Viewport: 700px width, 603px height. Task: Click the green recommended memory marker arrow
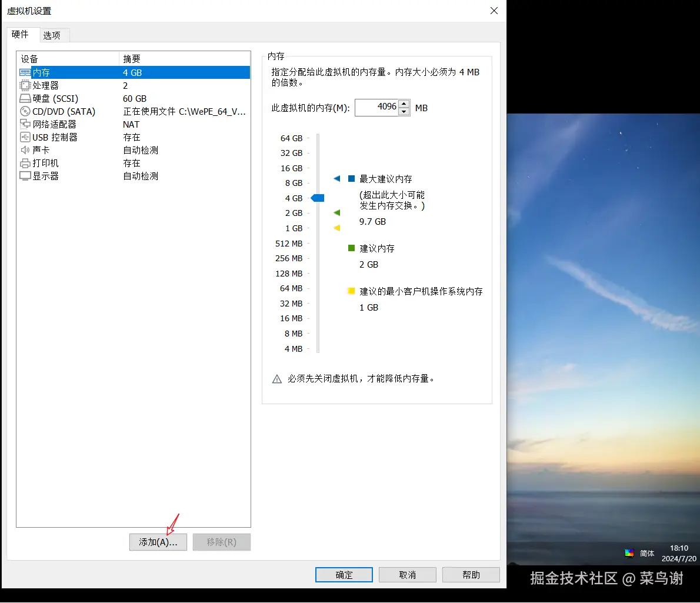tap(337, 213)
